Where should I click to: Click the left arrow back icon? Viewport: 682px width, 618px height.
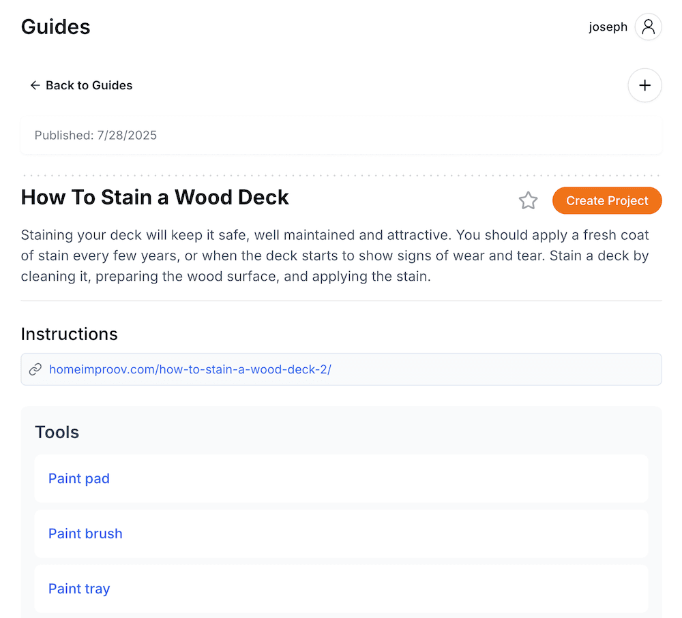coord(35,85)
